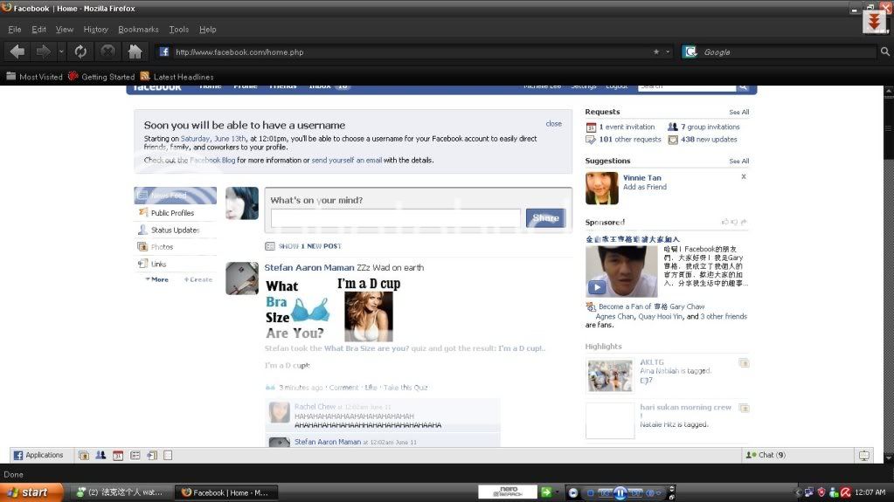Click the friends icon in Facebook bottom bar
Viewport: 894px width, 502px height.
tap(100, 455)
